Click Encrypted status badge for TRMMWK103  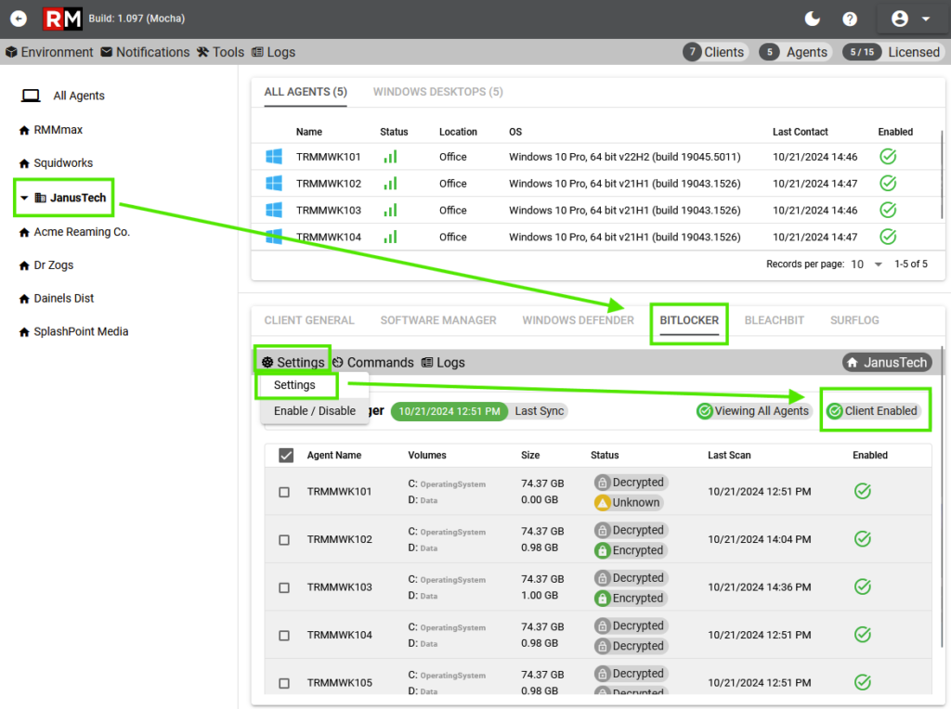[x=630, y=599]
